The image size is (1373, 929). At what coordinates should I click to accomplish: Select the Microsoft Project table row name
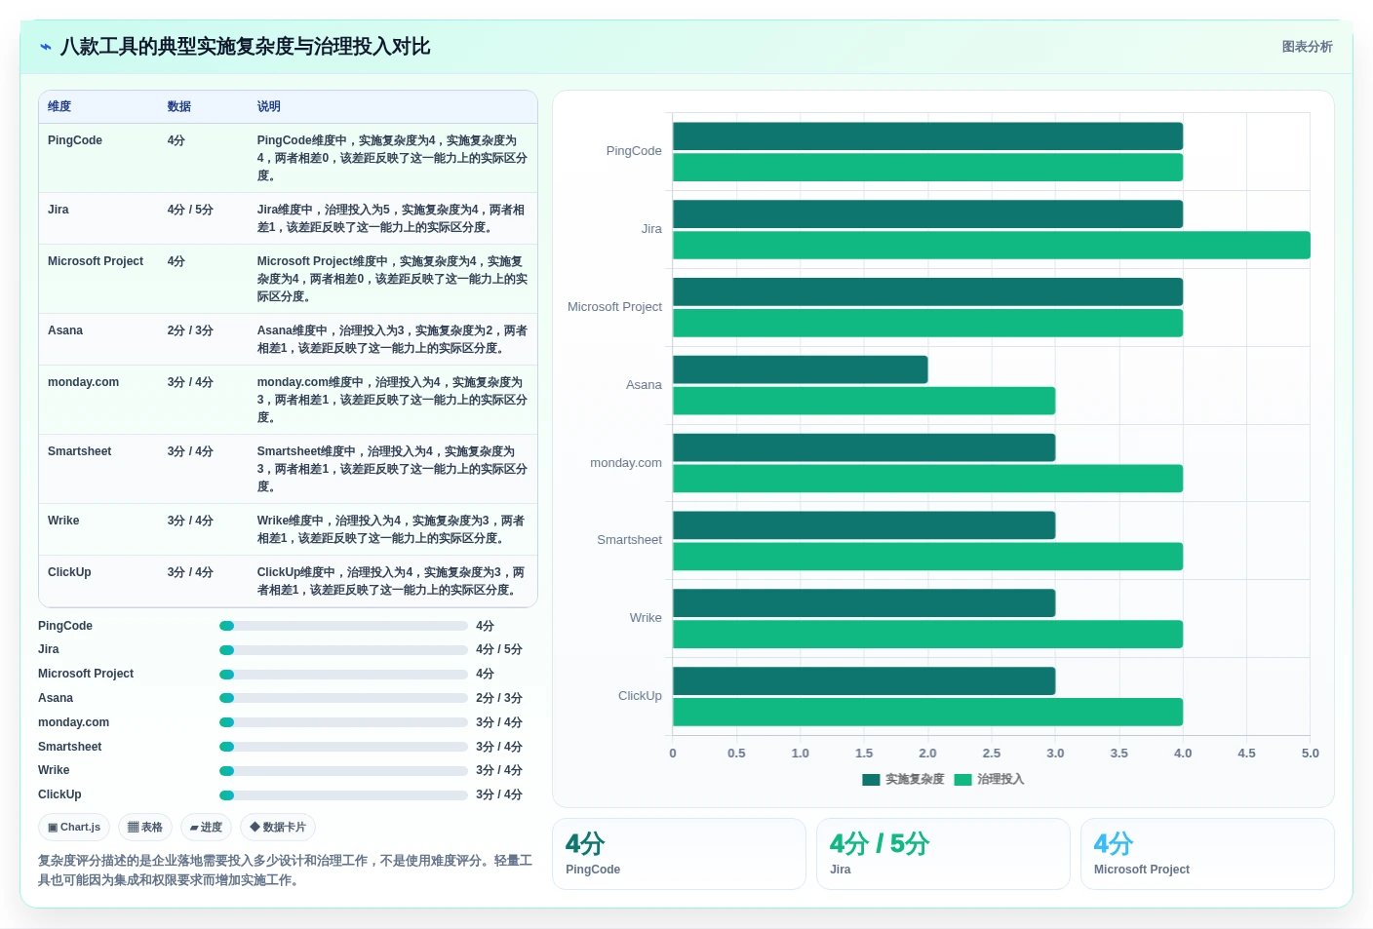(x=96, y=261)
